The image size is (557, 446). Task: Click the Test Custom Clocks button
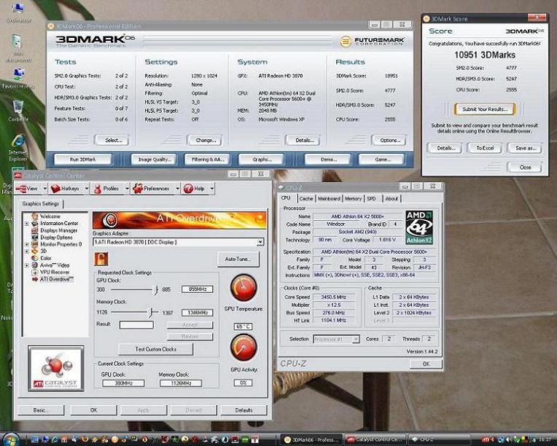coord(155,349)
